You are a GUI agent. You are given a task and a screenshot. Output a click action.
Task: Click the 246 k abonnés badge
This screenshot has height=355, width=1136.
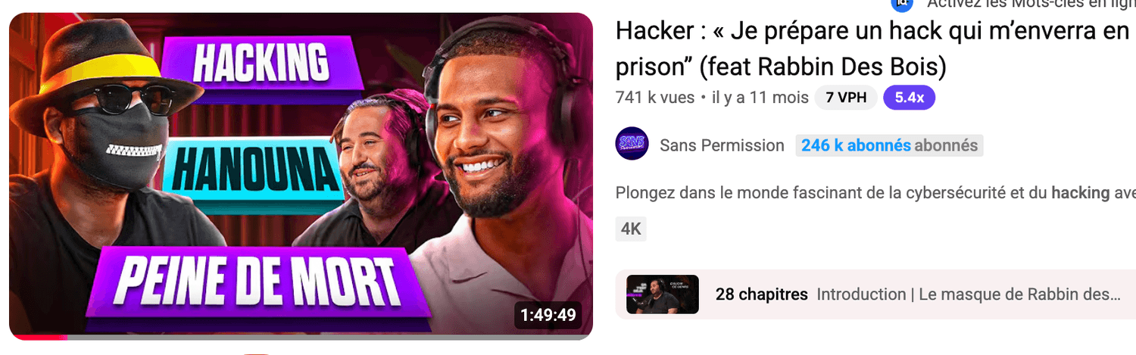click(889, 145)
